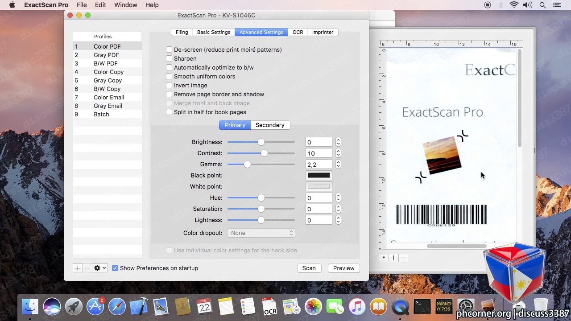571x321 pixels.
Task: Toggle Automatically optimize to b/w
Action: (x=169, y=67)
